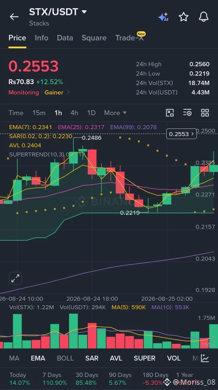218x390 pixels.
Task: Expand the Gainer tag chevron
Action: [68, 92]
